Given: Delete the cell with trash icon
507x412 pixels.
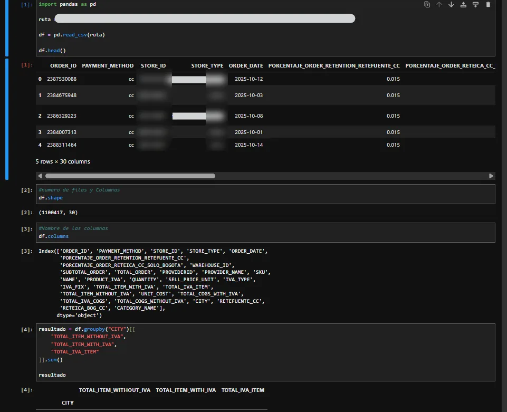Looking at the screenshot, I should click(x=488, y=5).
